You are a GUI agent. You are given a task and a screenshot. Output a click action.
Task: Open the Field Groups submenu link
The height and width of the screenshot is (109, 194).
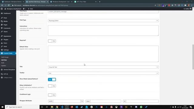point(5,57)
